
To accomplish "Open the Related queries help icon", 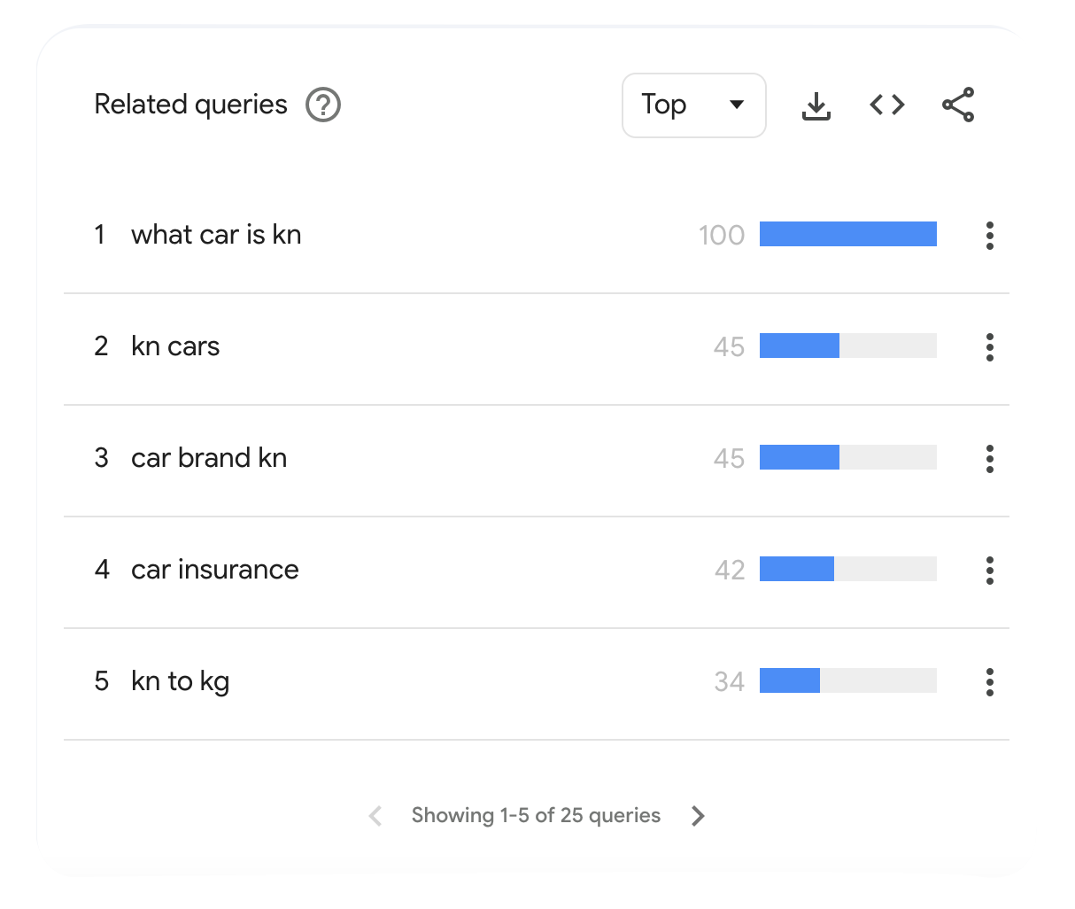I will point(323,105).
